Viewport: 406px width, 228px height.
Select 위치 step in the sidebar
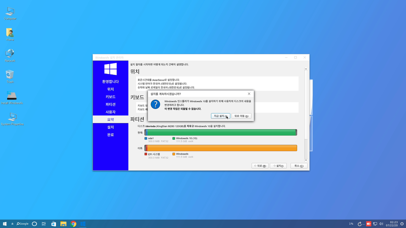click(x=110, y=89)
